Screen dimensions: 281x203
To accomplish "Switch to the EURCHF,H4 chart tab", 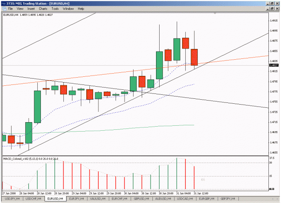I will click(119, 199).
